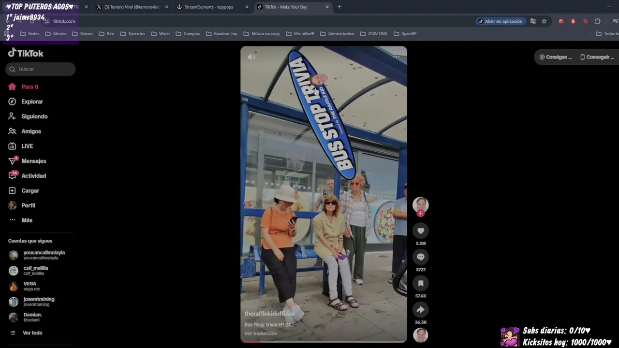
Task: Close the Terreno Viral tab
Action: click(x=166, y=7)
